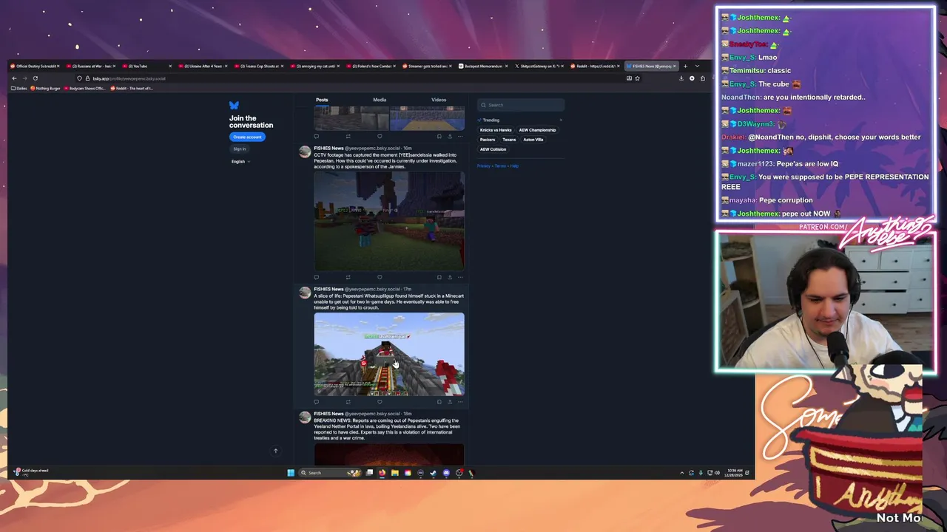Go back in the browser
Viewport: 947px width, 532px height.
click(x=14, y=78)
